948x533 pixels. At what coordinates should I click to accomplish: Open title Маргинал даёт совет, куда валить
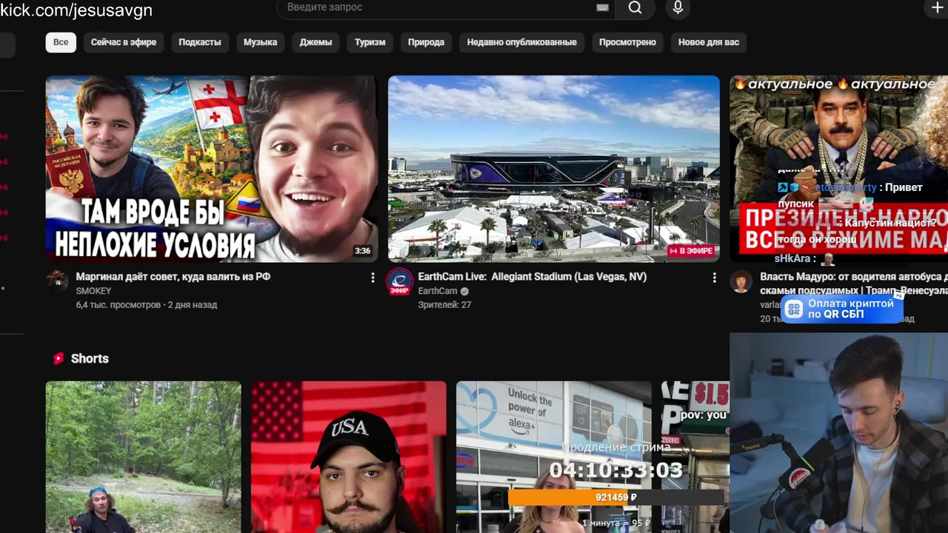click(173, 277)
